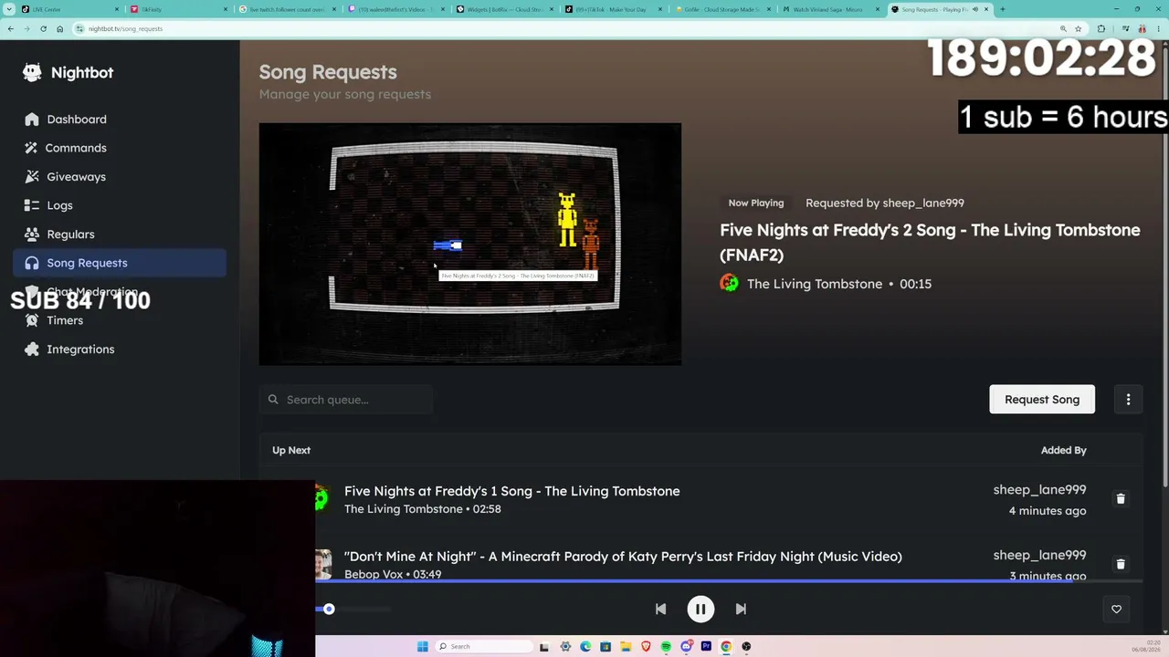Open the Windows Start menu
The image size is (1169, 657).
(422, 646)
